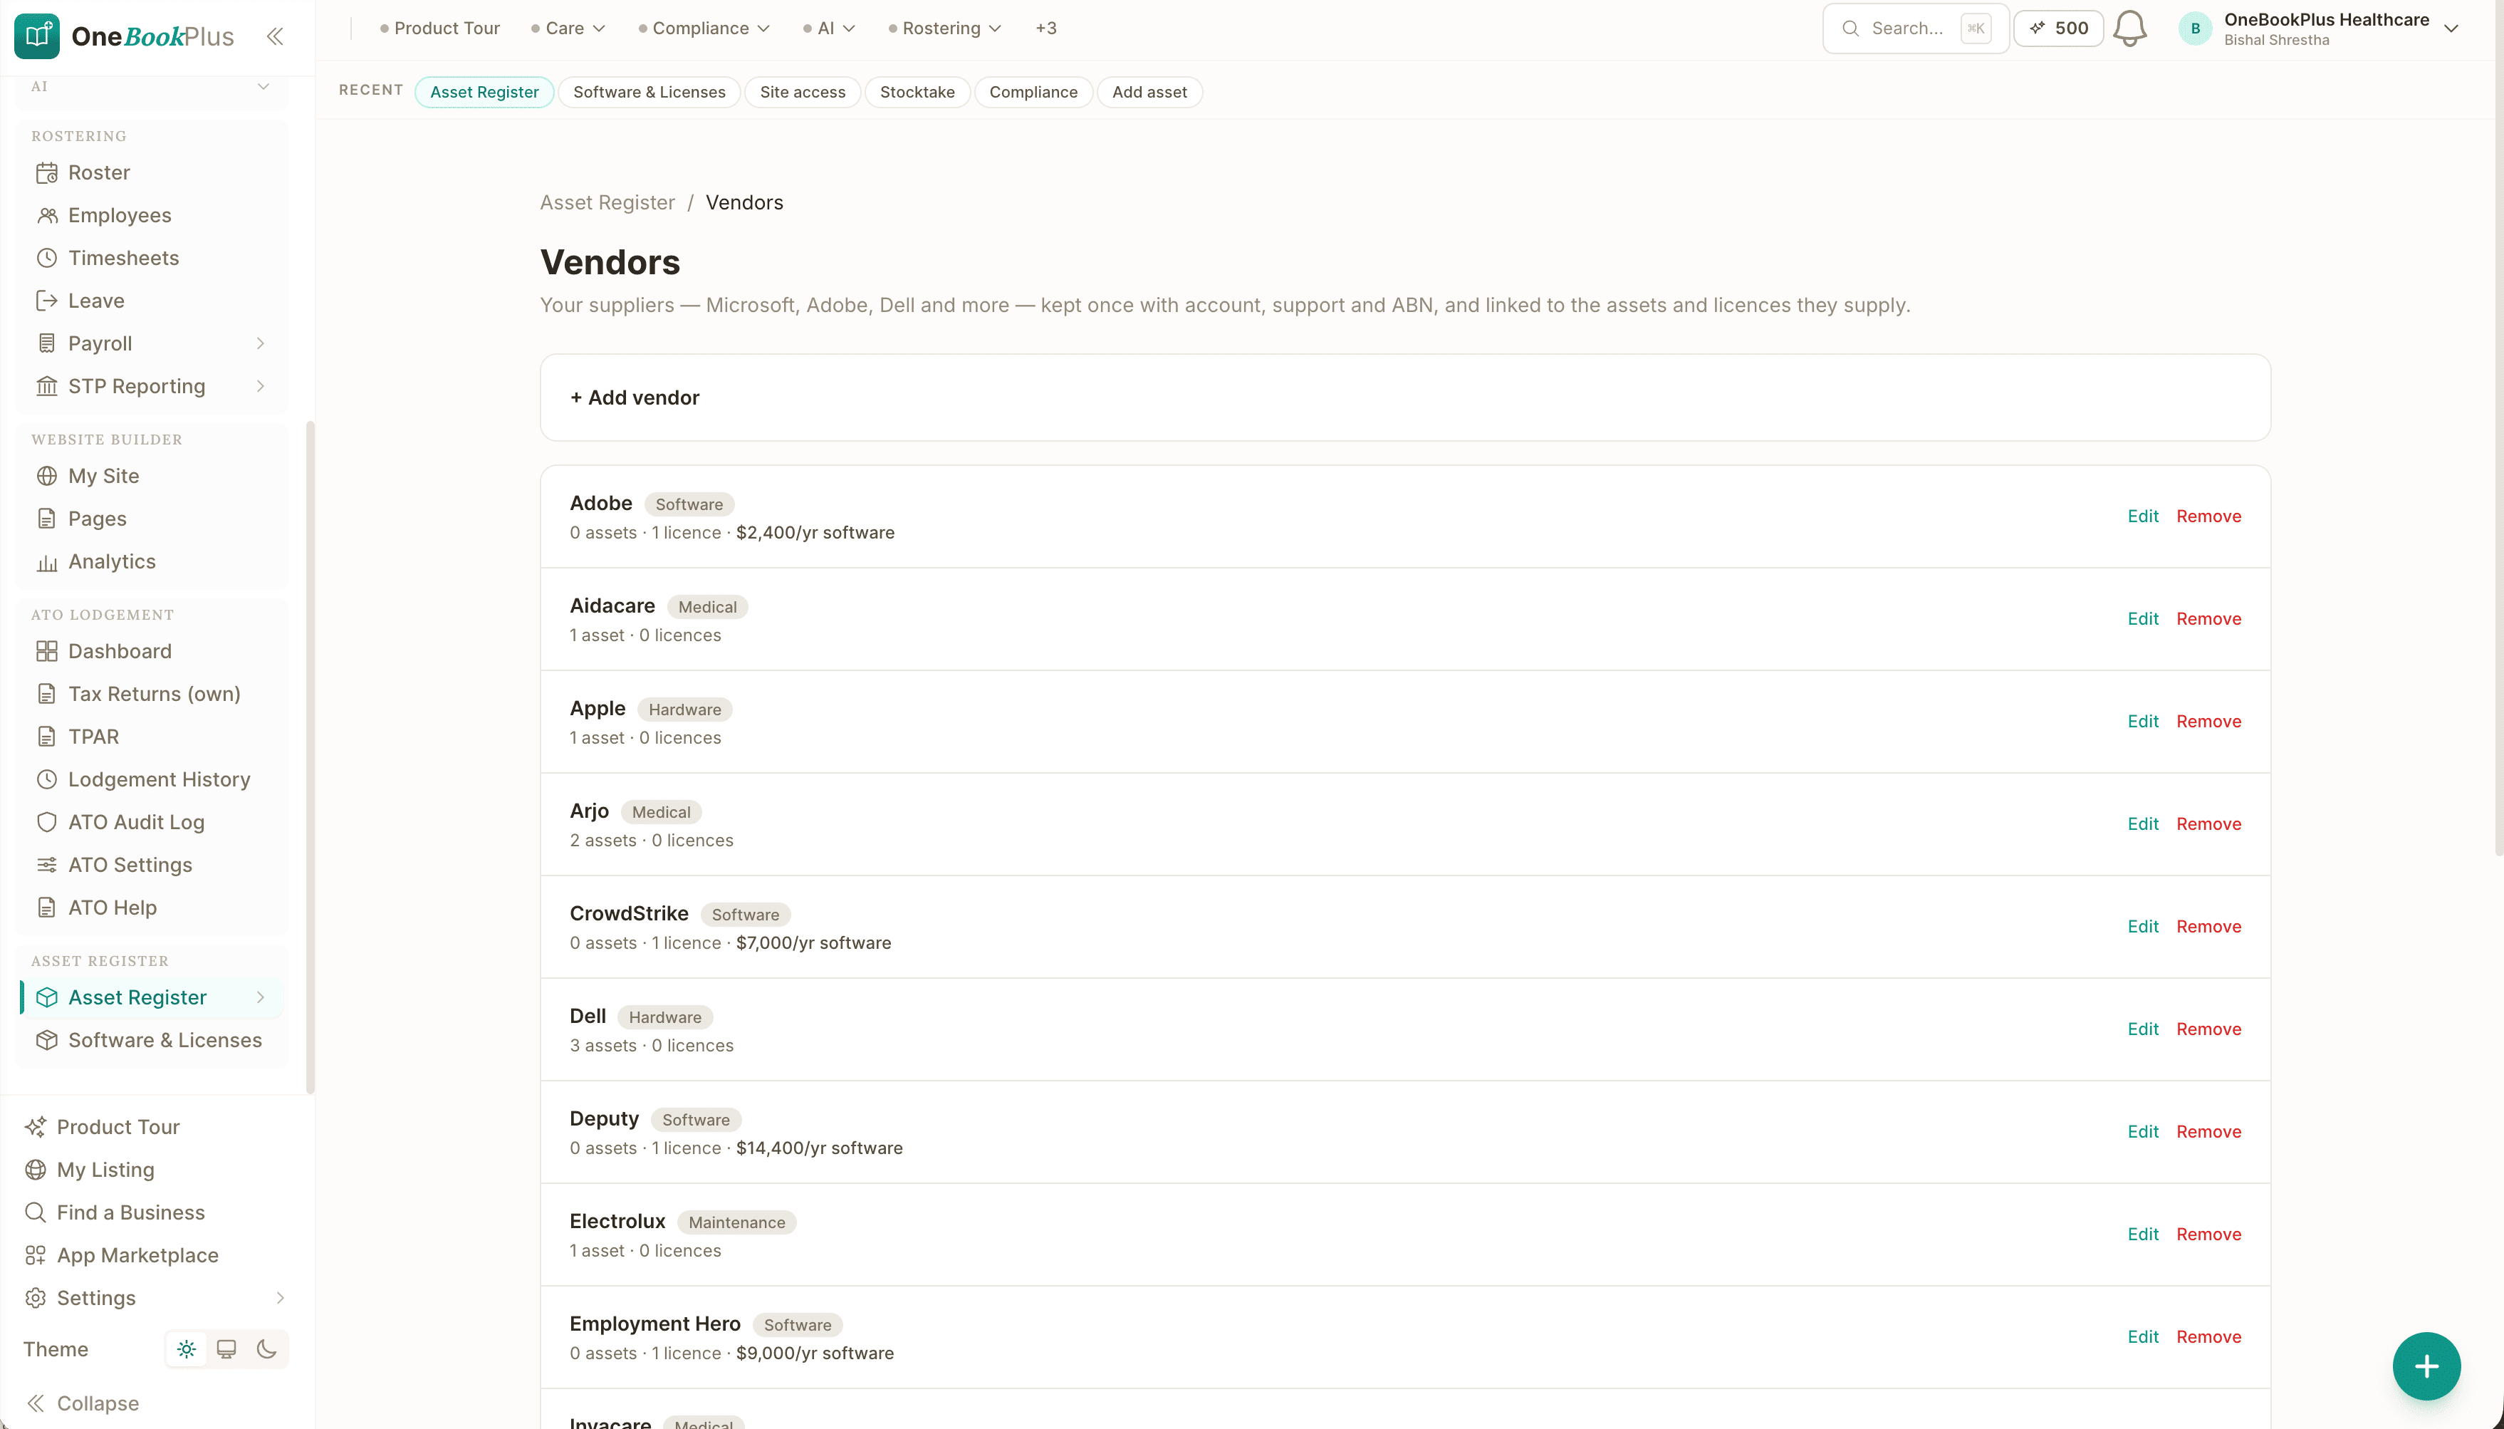Collapse the AI sidebar section
2504x1429 pixels.
[263, 86]
